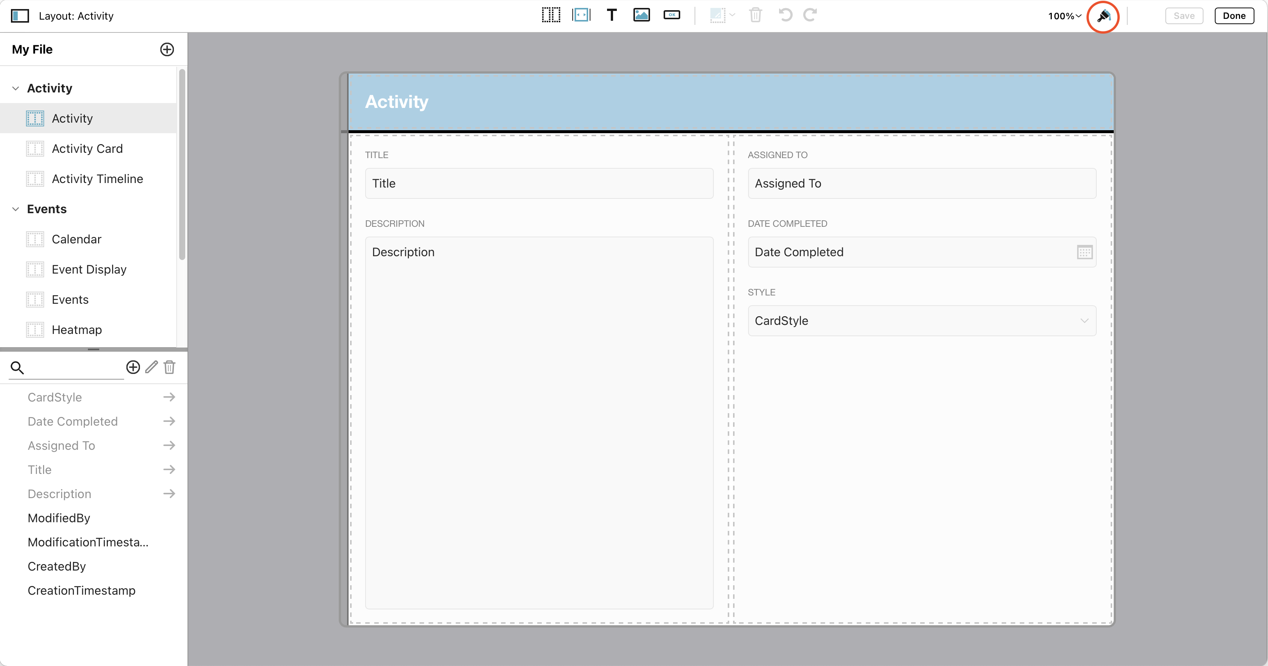Select the Button tool

(x=672, y=15)
